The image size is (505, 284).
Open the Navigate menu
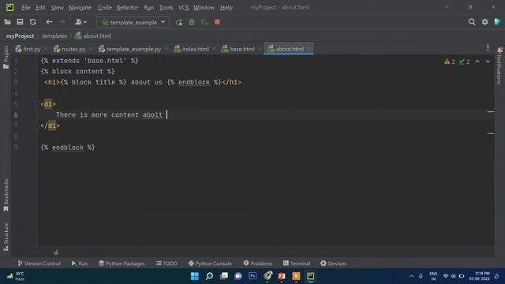[x=80, y=7]
